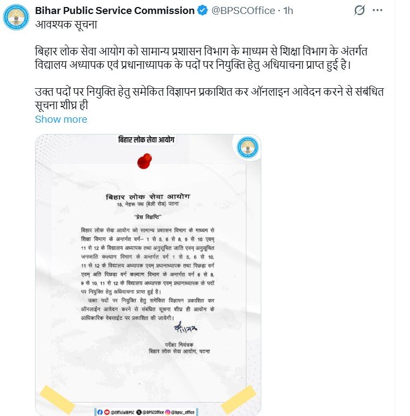Click the YouTube icon in image footer
Screen dimensions: 410x416
click(x=107, y=412)
